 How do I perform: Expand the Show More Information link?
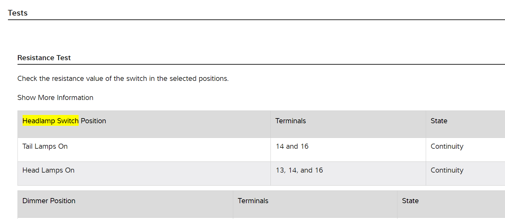pyautogui.click(x=55, y=98)
